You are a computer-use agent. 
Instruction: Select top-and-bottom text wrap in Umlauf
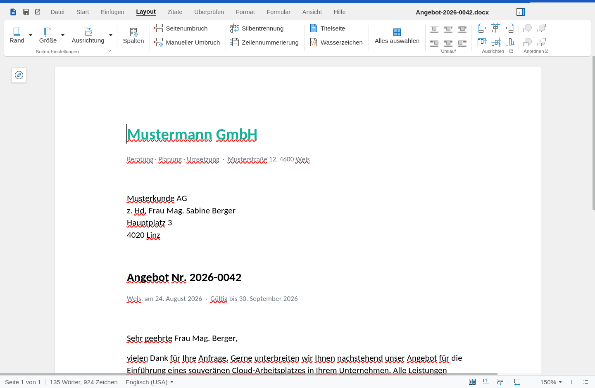tap(434, 28)
